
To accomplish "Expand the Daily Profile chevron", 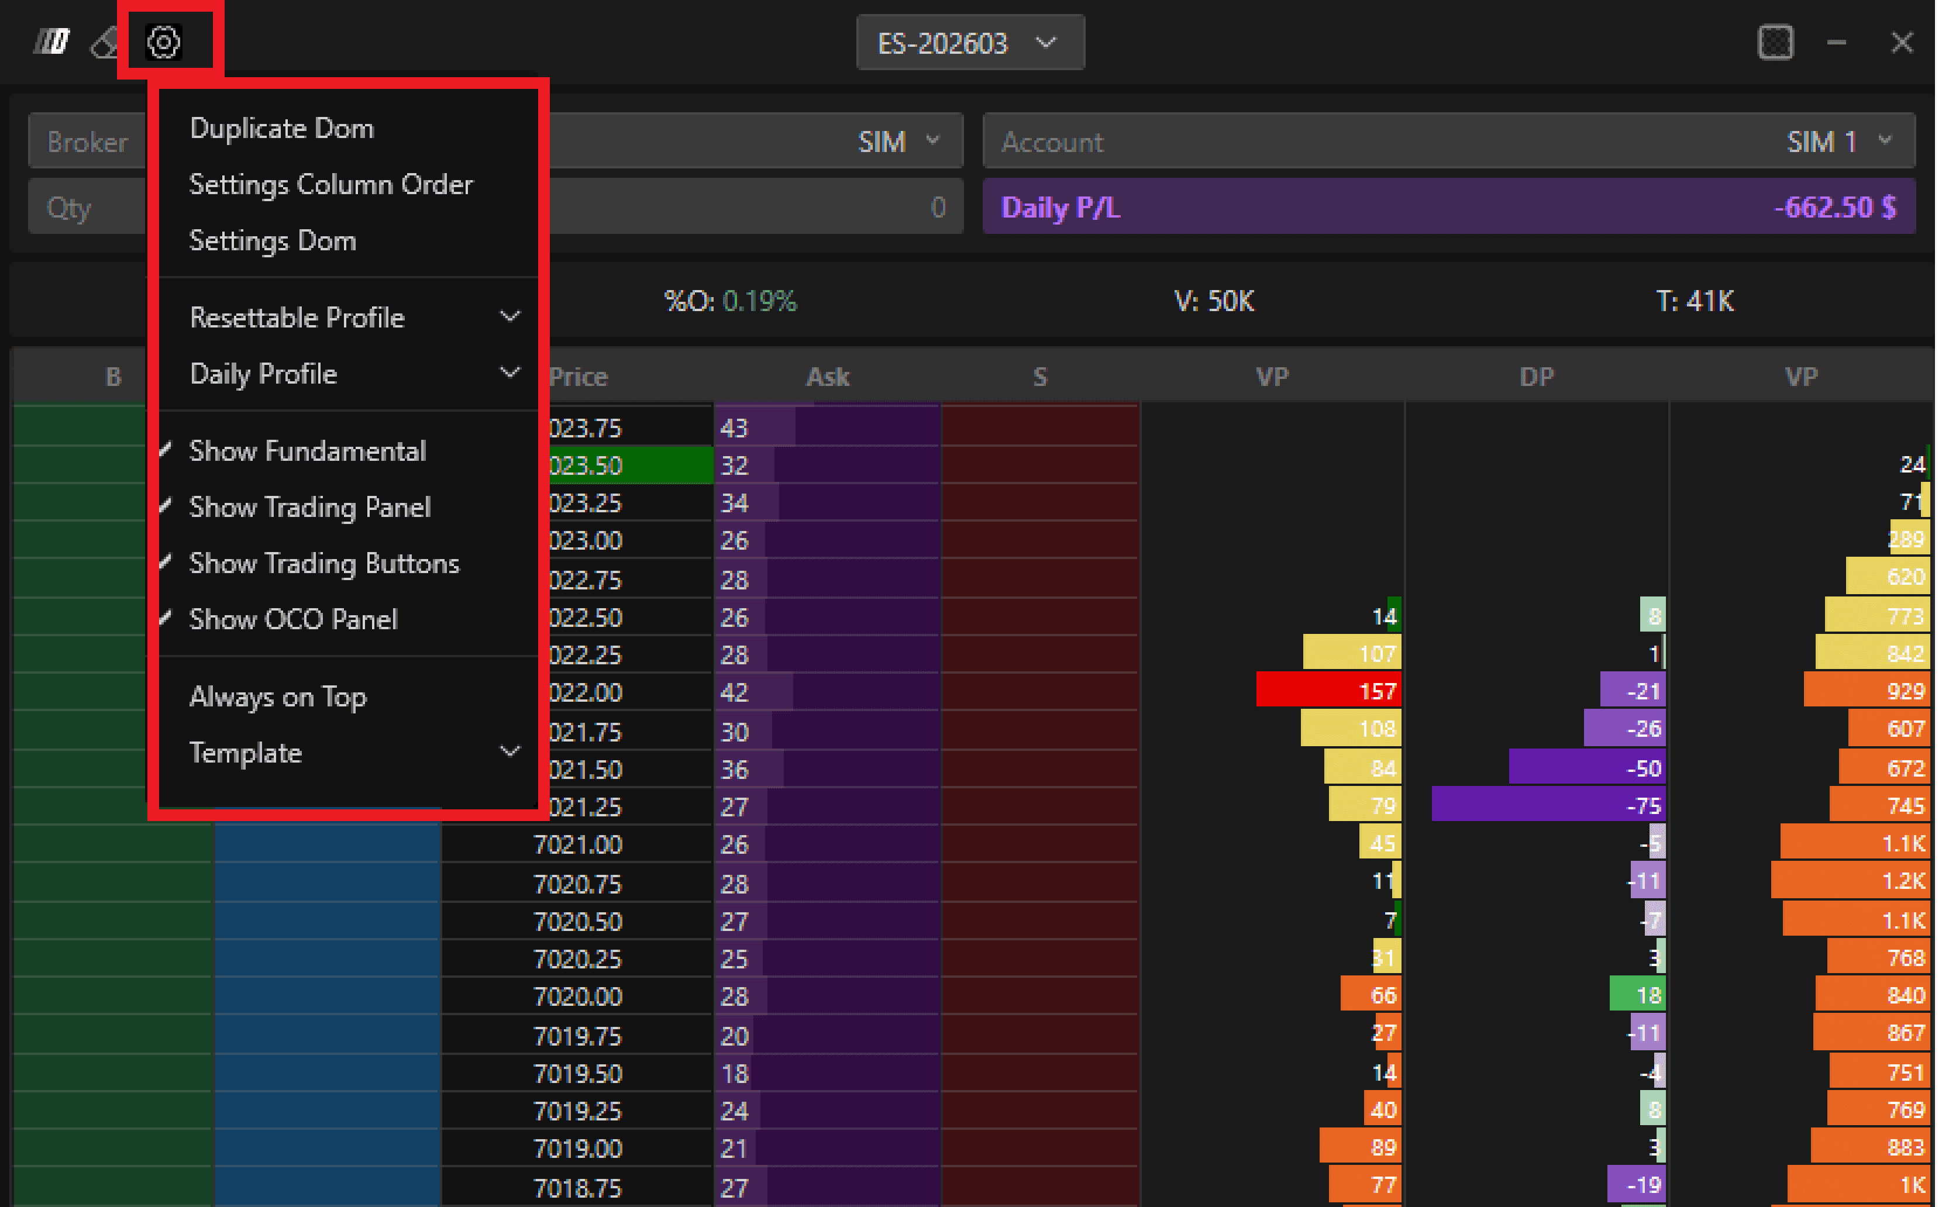I will point(509,373).
